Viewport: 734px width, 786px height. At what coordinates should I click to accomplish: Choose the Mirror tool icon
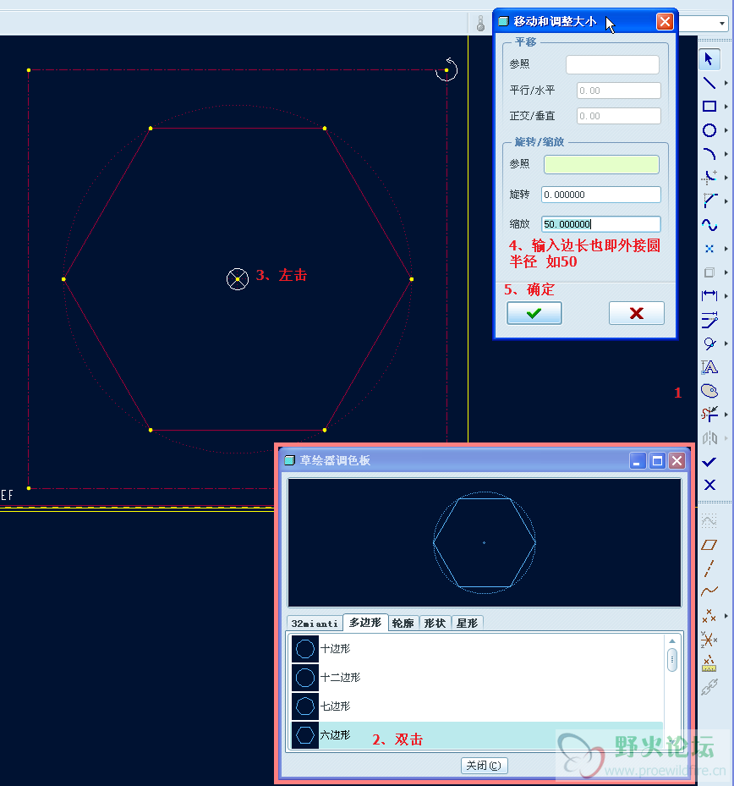(x=709, y=438)
